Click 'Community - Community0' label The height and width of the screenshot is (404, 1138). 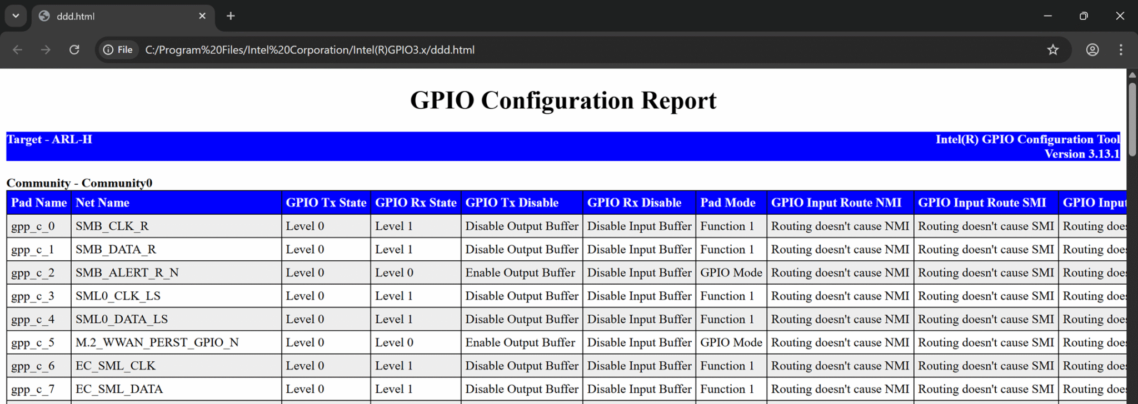(79, 183)
